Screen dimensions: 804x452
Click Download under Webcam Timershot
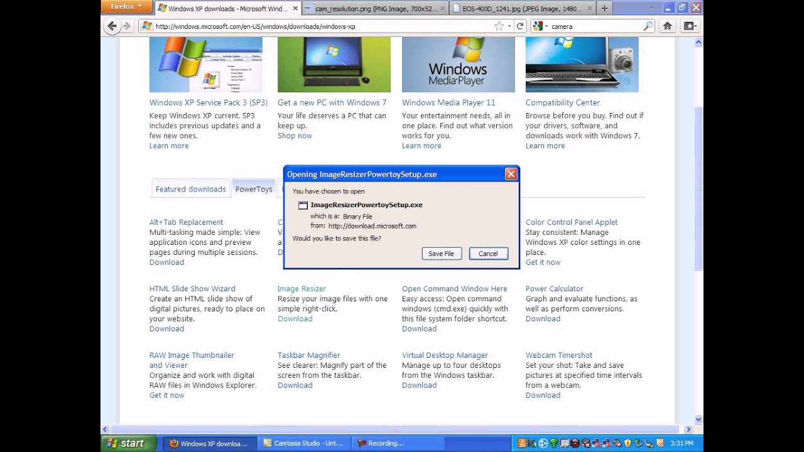[543, 395]
